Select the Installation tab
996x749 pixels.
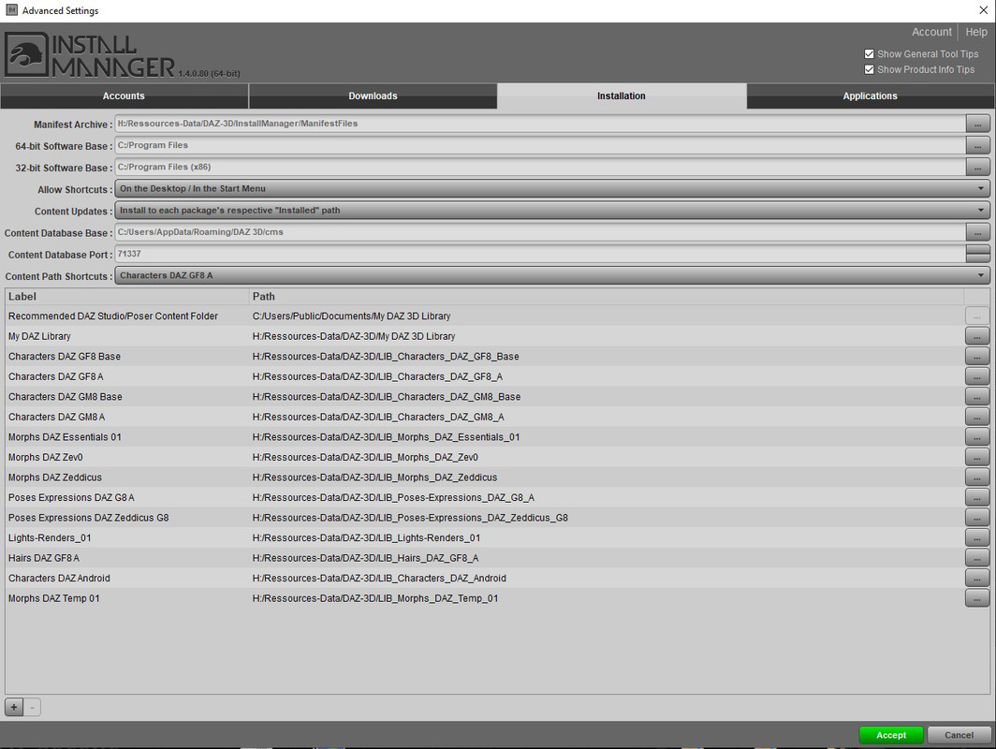click(622, 95)
